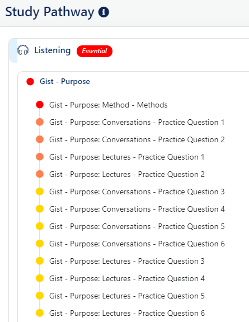Click the orange dot for Conversations Practice Question 2
The width and height of the screenshot is (249, 322).
(40, 139)
